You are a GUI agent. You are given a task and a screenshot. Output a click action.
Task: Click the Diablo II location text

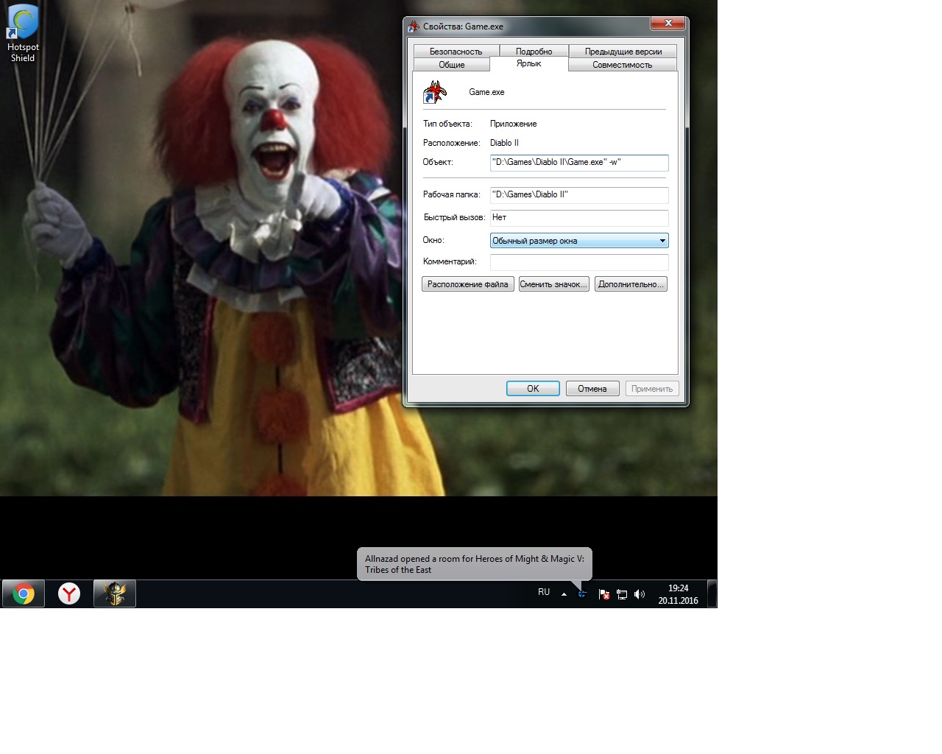(x=504, y=143)
